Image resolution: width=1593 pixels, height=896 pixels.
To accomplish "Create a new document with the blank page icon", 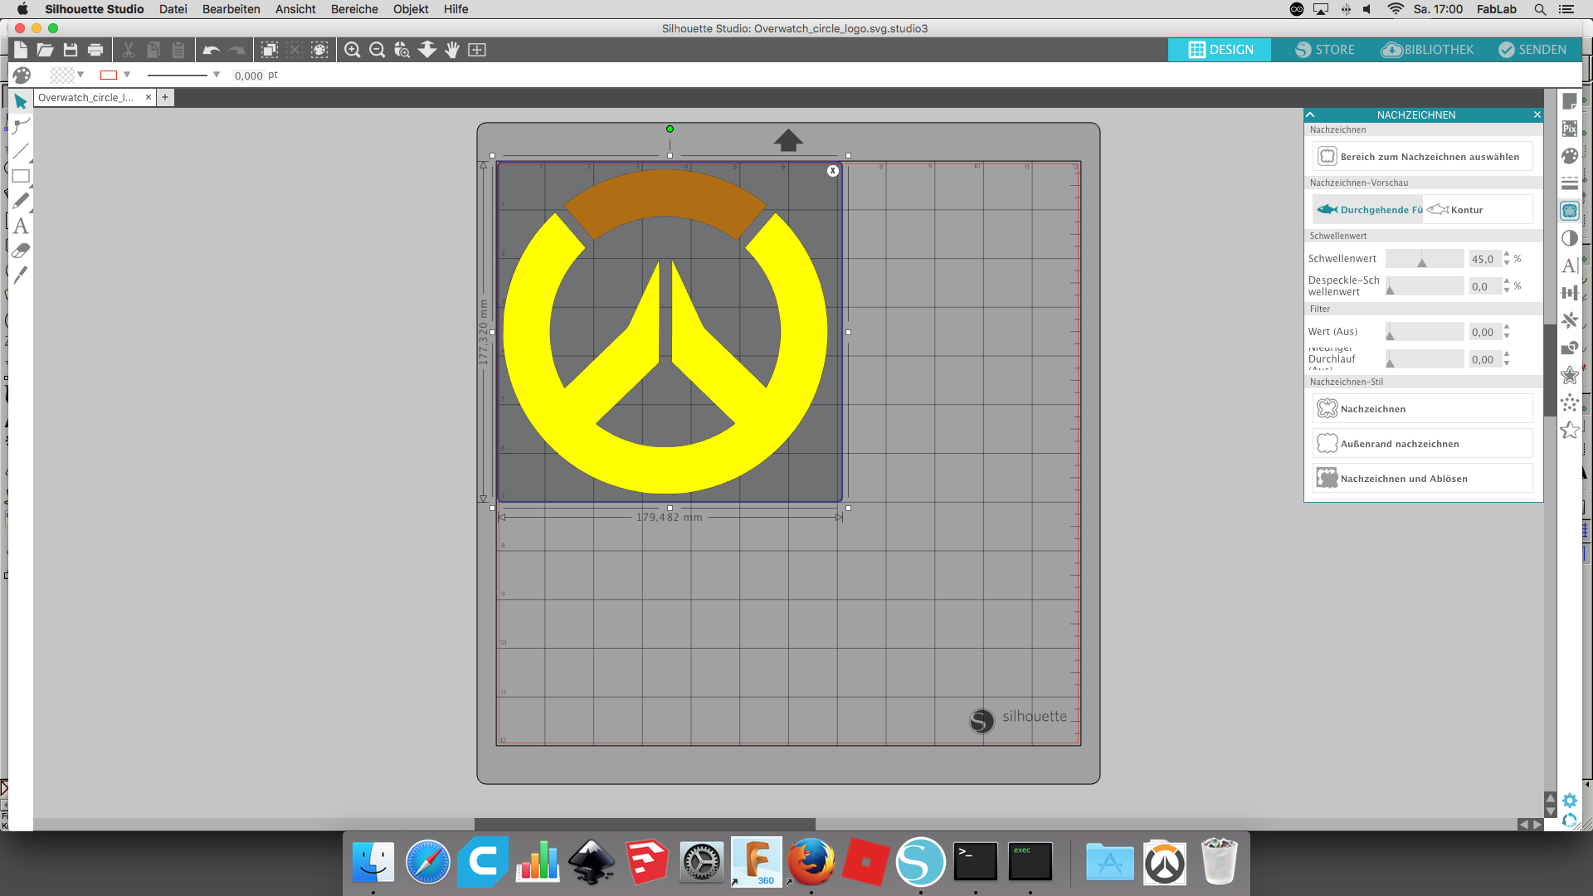I will click(21, 50).
